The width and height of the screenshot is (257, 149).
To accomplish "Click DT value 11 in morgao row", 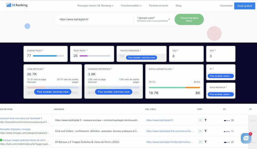I will (x=232, y=131).
